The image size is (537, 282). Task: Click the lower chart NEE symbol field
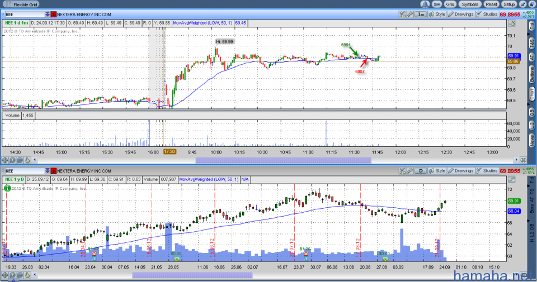coord(24,171)
